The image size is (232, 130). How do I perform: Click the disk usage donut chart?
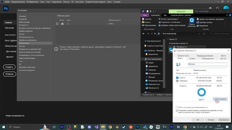[x=202, y=92]
